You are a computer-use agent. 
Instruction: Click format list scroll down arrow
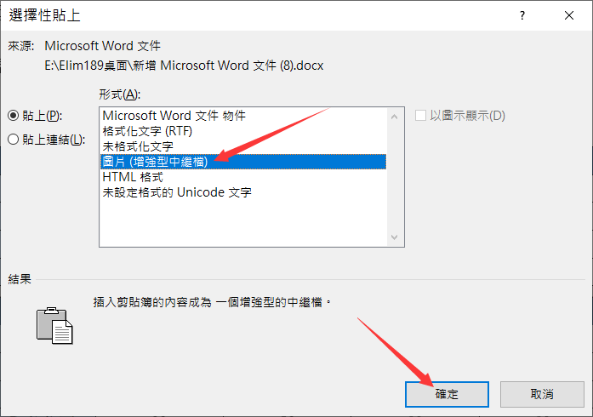pos(395,237)
